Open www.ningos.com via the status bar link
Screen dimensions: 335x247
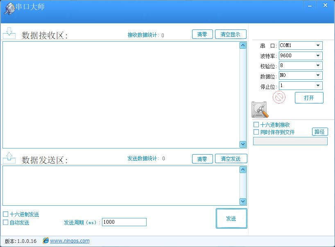click(66, 241)
